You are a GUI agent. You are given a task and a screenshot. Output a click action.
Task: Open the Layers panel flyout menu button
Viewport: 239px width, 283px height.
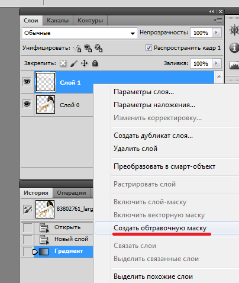[x=218, y=20]
